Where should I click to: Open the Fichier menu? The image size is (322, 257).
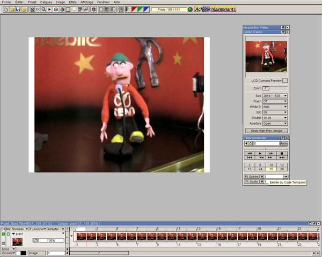point(6,2)
